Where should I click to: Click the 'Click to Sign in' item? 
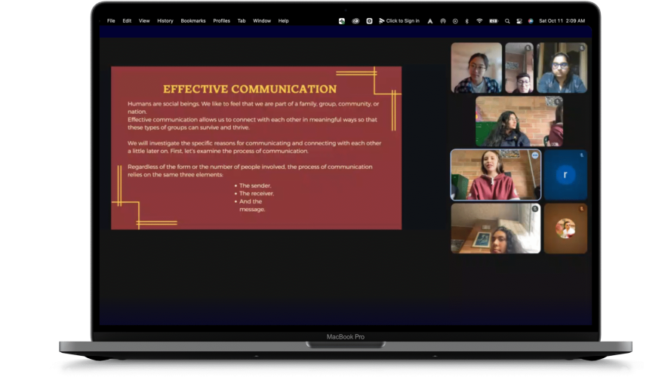pyautogui.click(x=399, y=21)
